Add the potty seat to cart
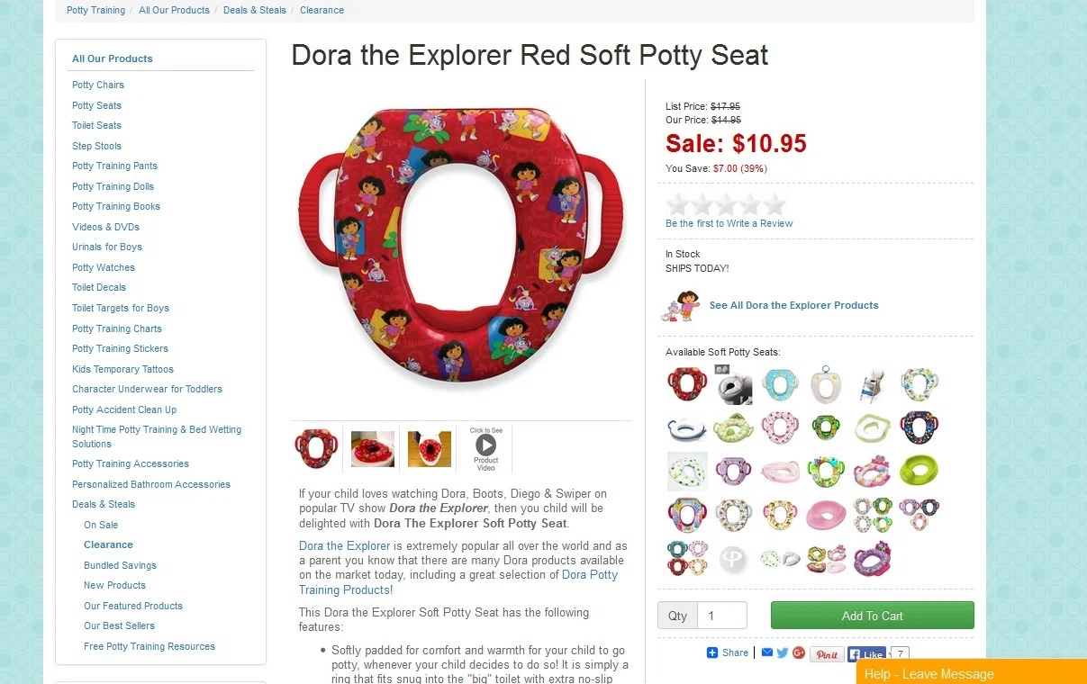This screenshot has width=1087, height=684. (x=872, y=616)
